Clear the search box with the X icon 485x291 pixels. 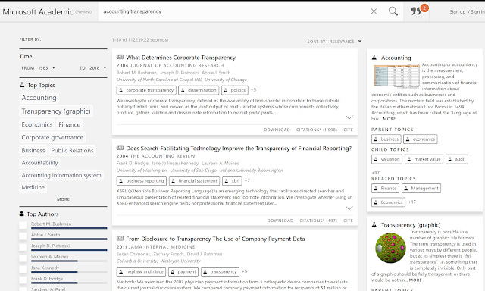[x=374, y=11]
